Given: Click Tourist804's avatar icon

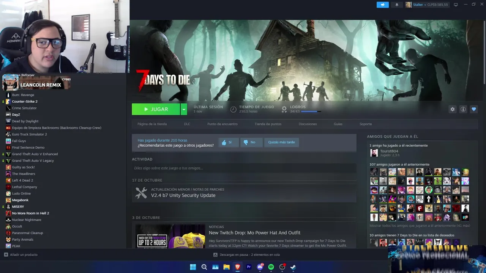Looking at the screenshot, I should (374, 153).
